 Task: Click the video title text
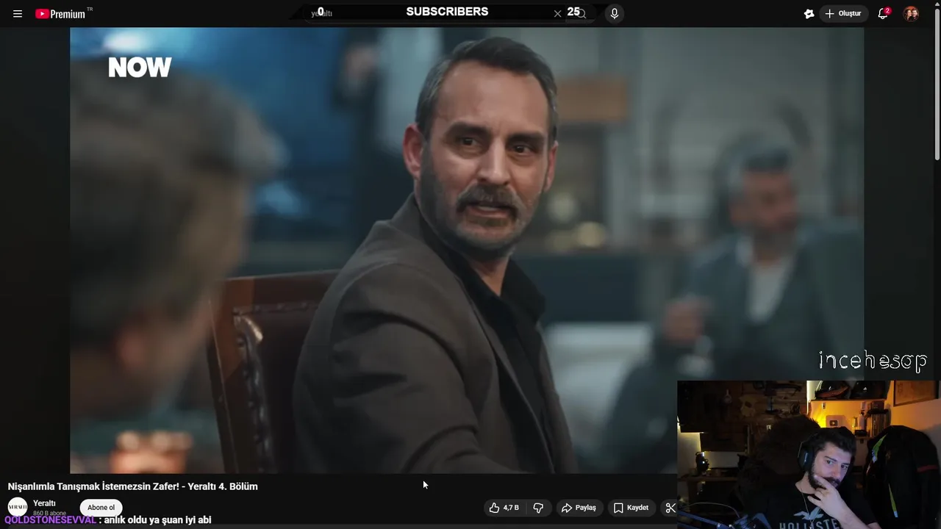tap(133, 486)
